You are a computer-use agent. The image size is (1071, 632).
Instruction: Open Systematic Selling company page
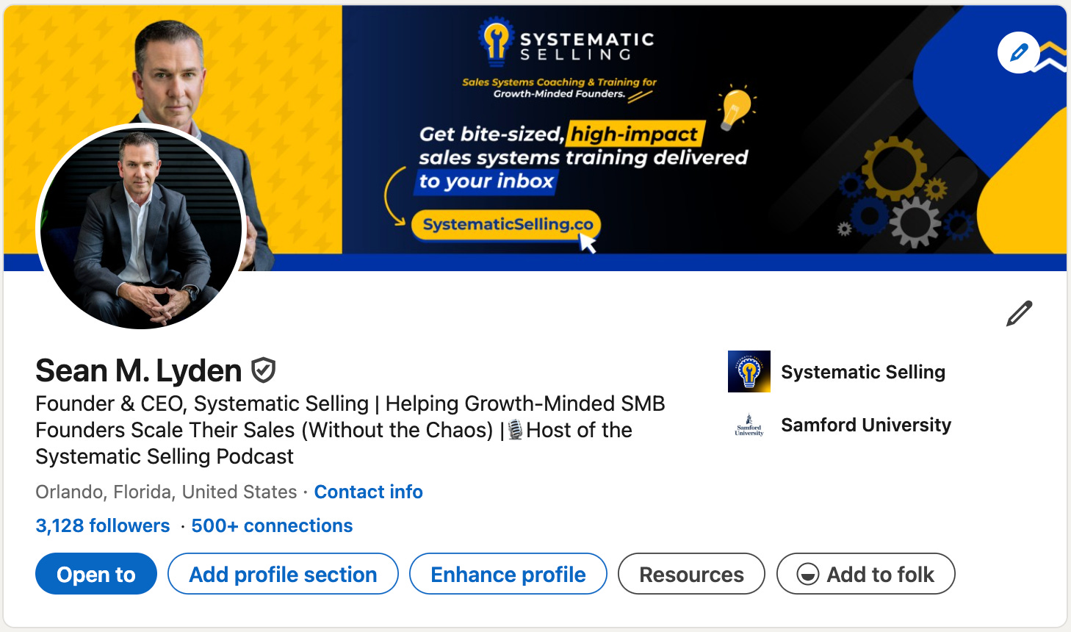click(862, 372)
